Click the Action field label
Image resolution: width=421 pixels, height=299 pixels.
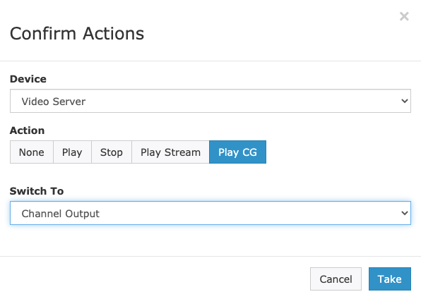27,130
